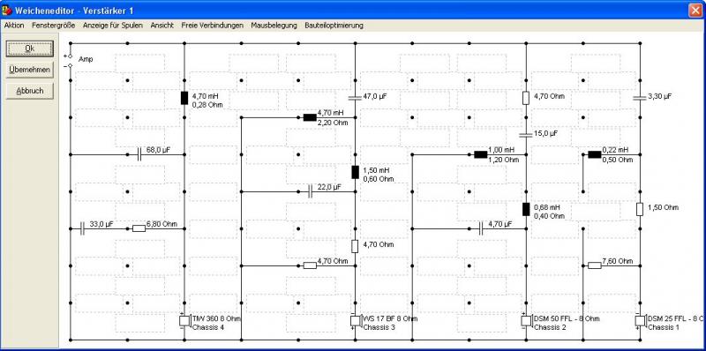Click the Abbruch button
Screen dimensions: 706x351
click(30, 91)
